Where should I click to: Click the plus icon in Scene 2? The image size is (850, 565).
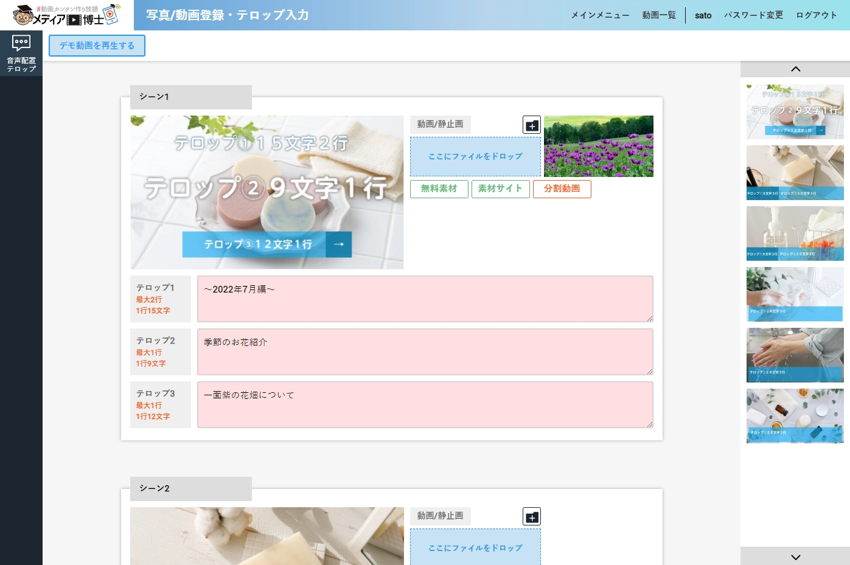pyautogui.click(x=532, y=517)
